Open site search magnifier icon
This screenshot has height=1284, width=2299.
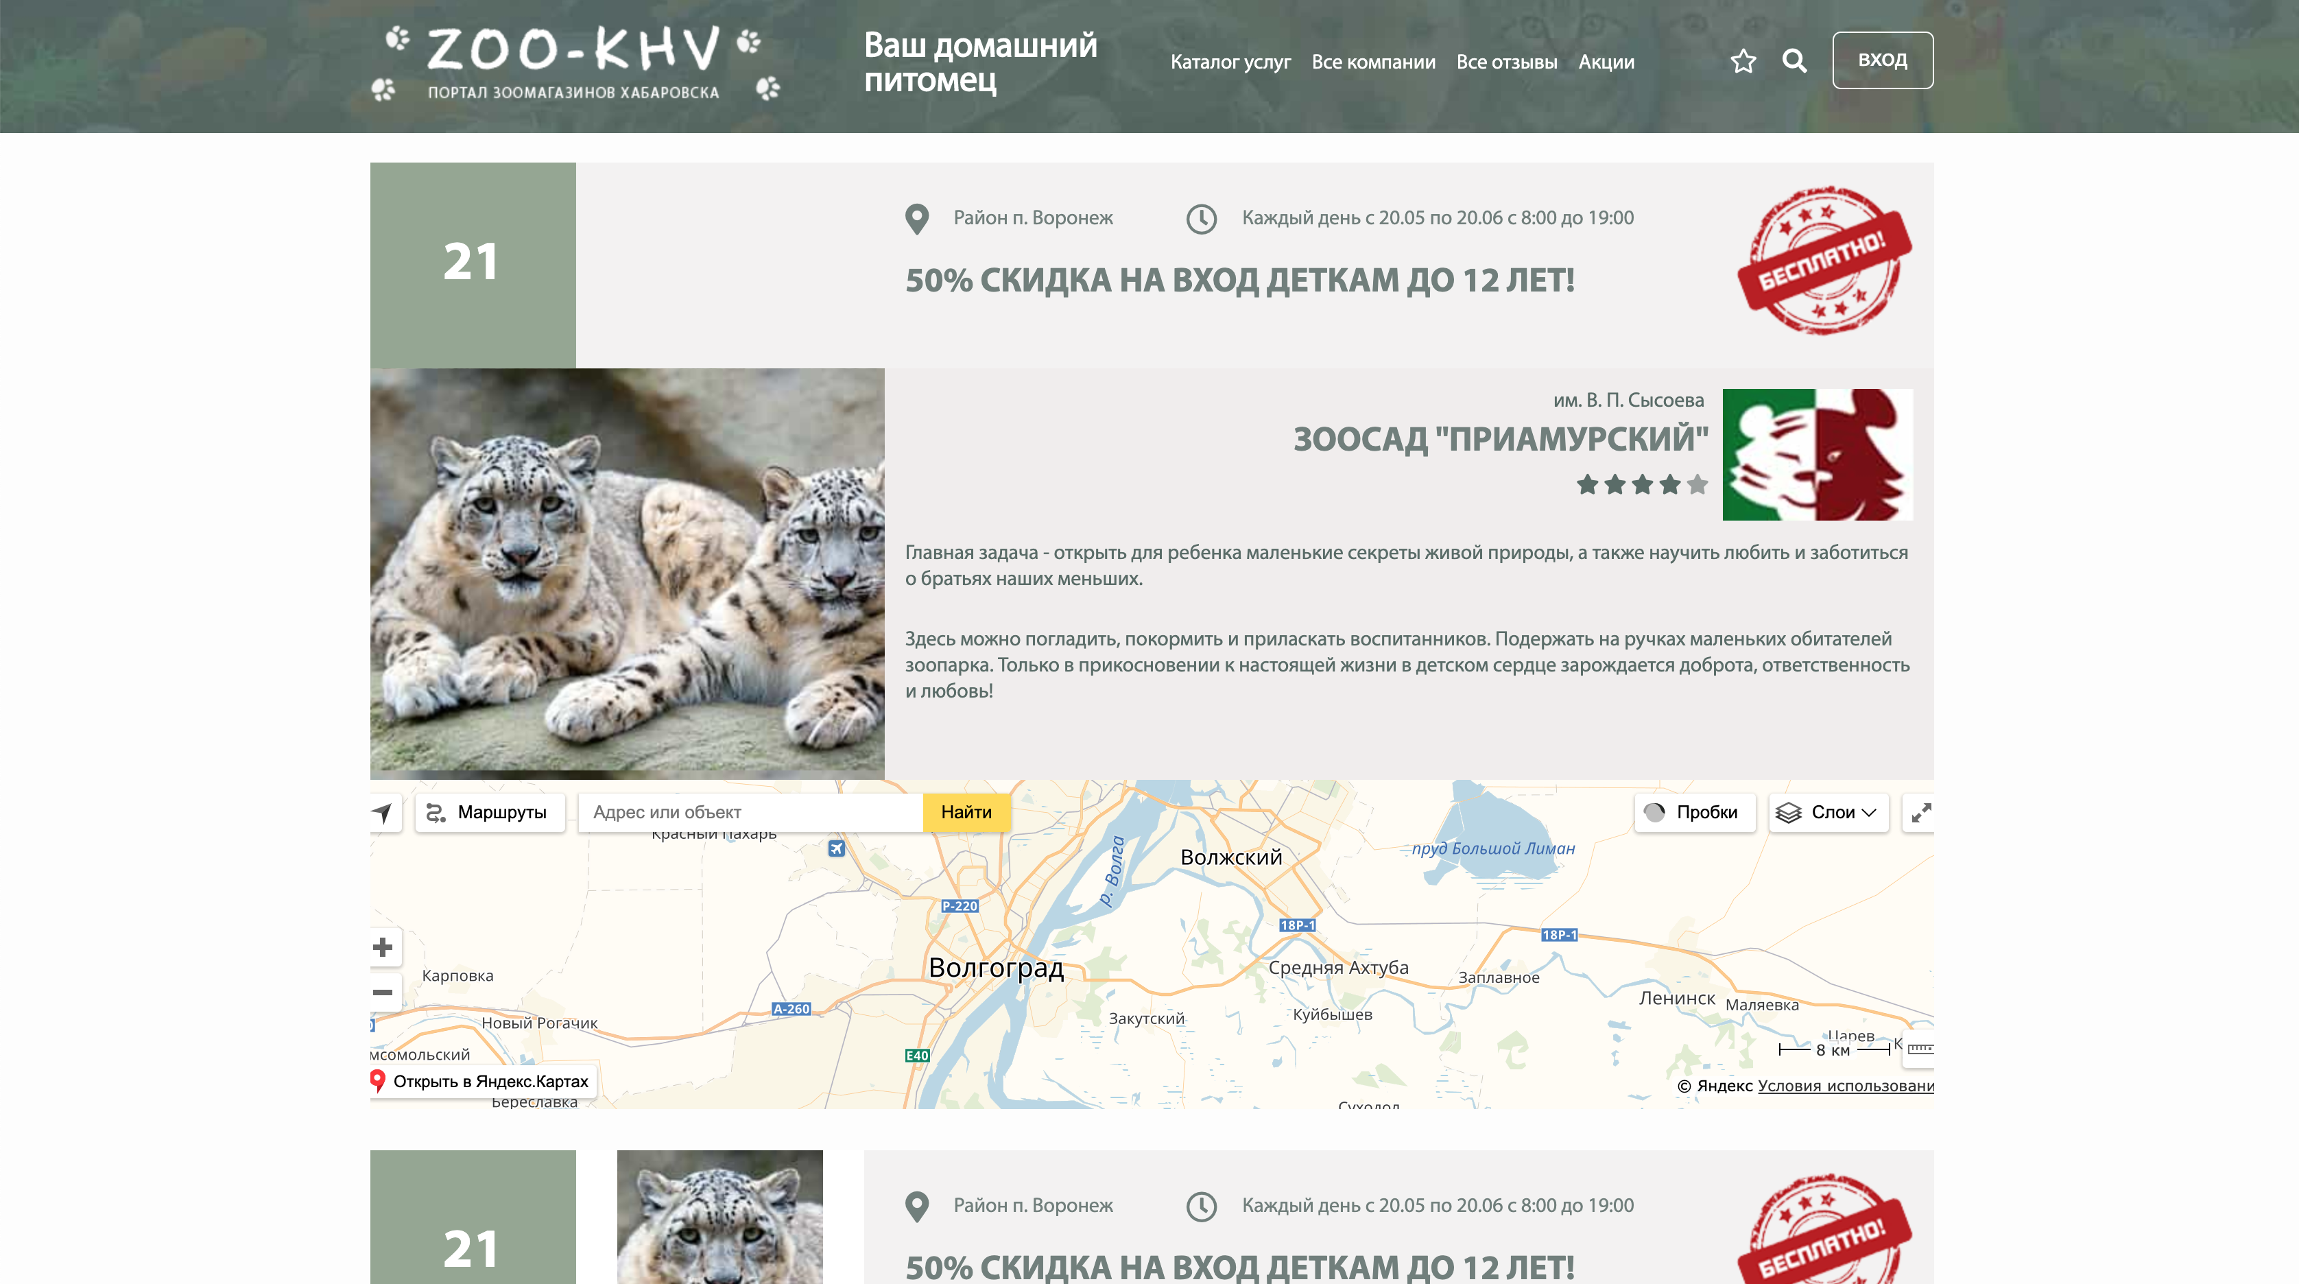coord(1794,60)
